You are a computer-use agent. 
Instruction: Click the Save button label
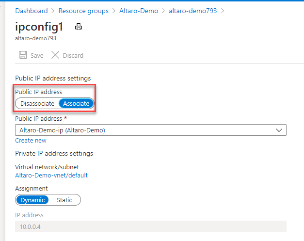pyautogui.click(x=37, y=55)
